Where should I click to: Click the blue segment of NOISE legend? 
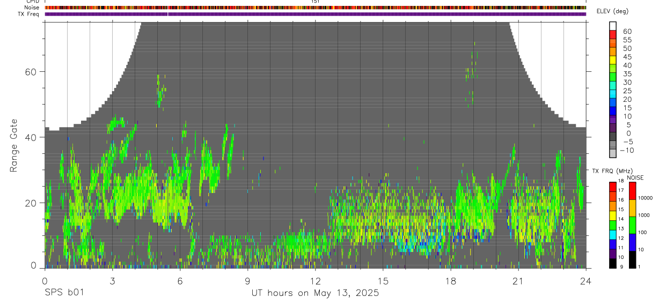coord(632,242)
